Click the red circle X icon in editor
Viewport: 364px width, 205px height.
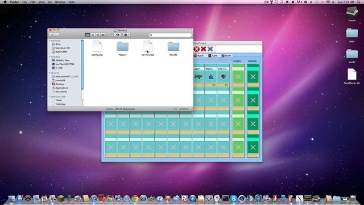pyautogui.click(x=197, y=49)
